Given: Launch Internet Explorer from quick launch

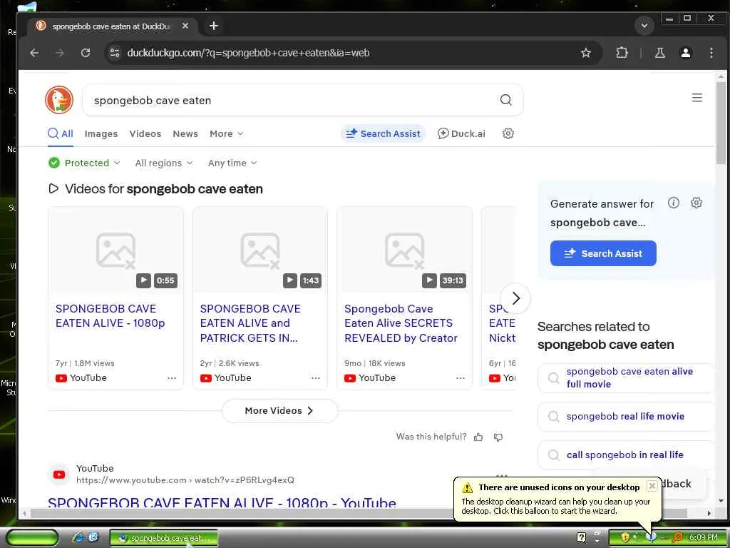Looking at the screenshot, I should point(78,537).
